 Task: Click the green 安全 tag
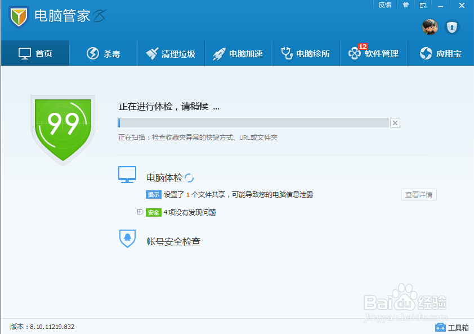pyautogui.click(x=153, y=213)
